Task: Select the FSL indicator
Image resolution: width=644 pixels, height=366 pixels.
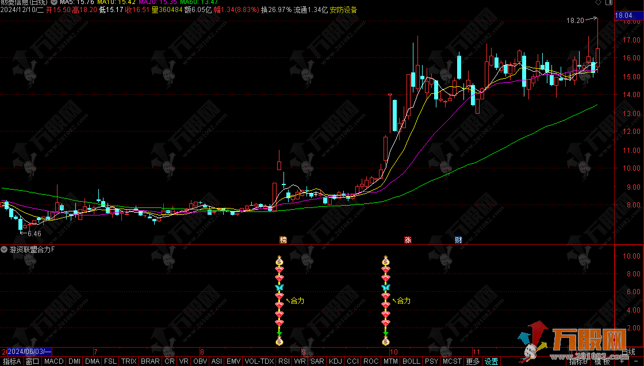Action: tap(110, 361)
